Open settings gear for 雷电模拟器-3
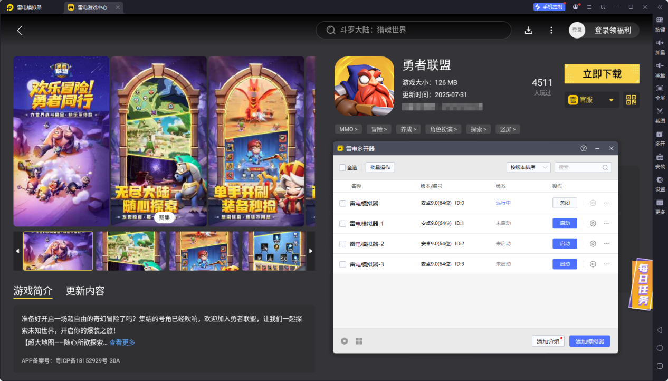The image size is (668, 381). (593, 264)
